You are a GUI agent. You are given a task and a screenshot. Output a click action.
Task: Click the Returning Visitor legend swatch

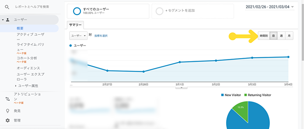(x=245, y=95)
